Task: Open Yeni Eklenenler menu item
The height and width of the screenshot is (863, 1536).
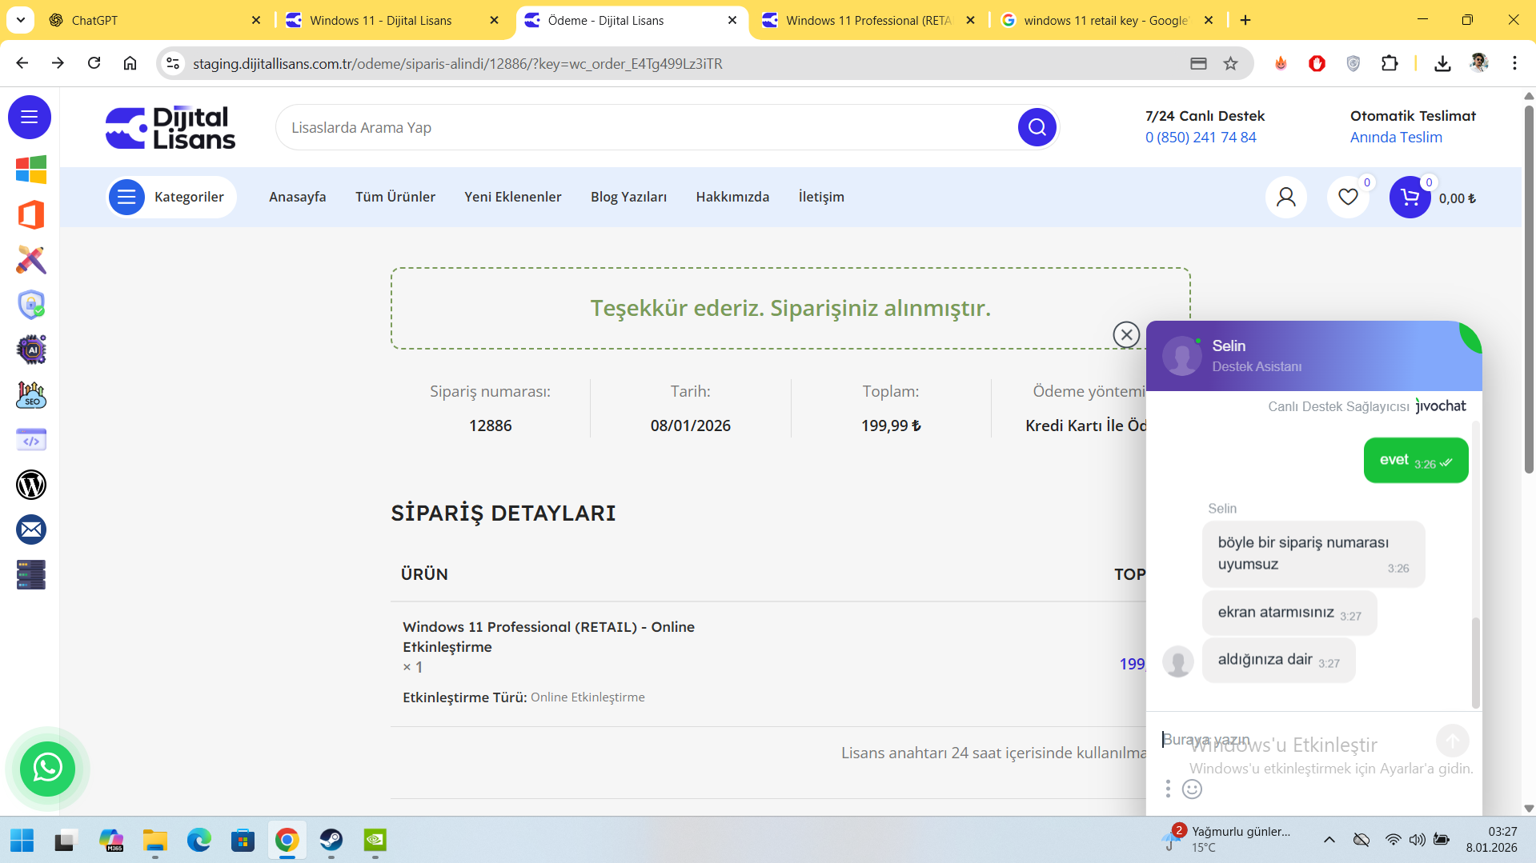Action: tap(513, 197)
